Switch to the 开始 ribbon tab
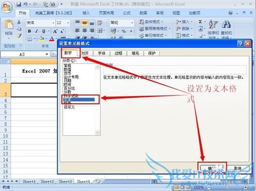The image size is (256, 191). tap(23, 13)
